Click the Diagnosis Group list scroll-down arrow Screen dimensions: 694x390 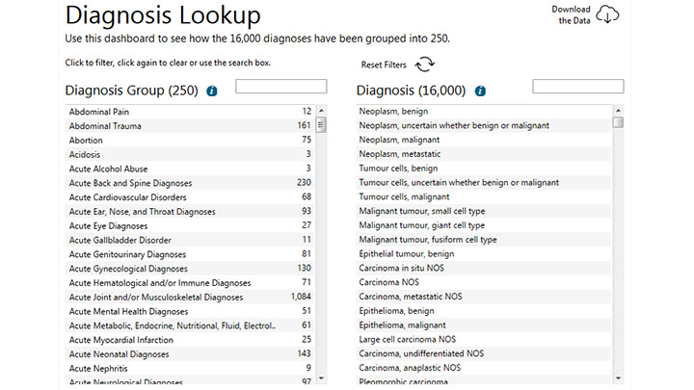(321, 378)
